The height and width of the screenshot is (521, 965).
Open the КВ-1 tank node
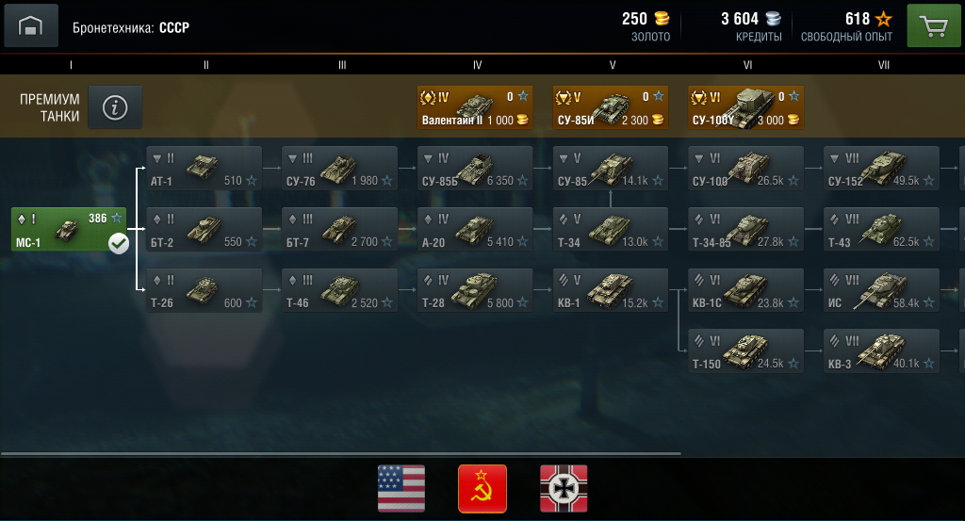[611, 290]
